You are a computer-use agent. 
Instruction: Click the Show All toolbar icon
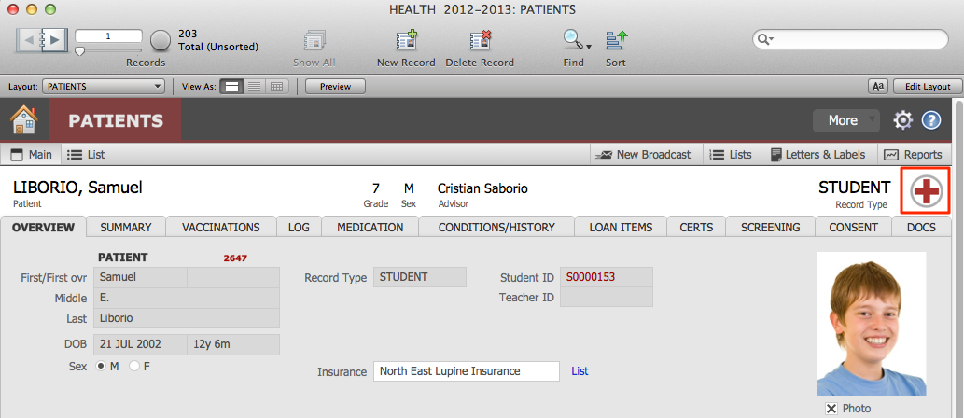[x=314, y=41]
